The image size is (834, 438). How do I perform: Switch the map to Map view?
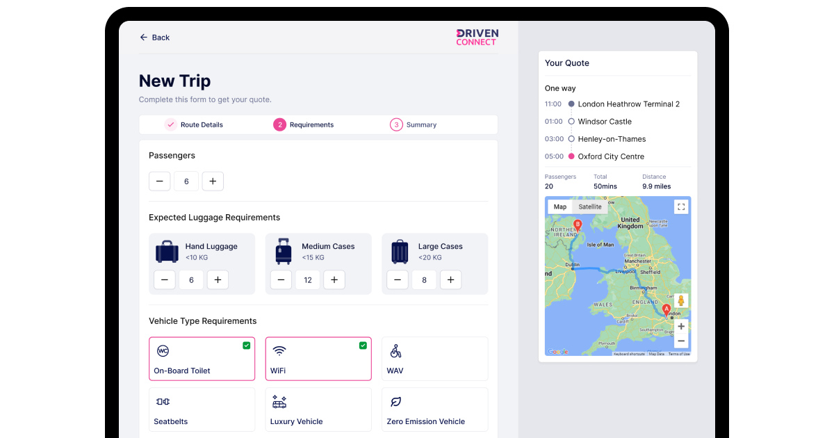(x=560, y=206)
